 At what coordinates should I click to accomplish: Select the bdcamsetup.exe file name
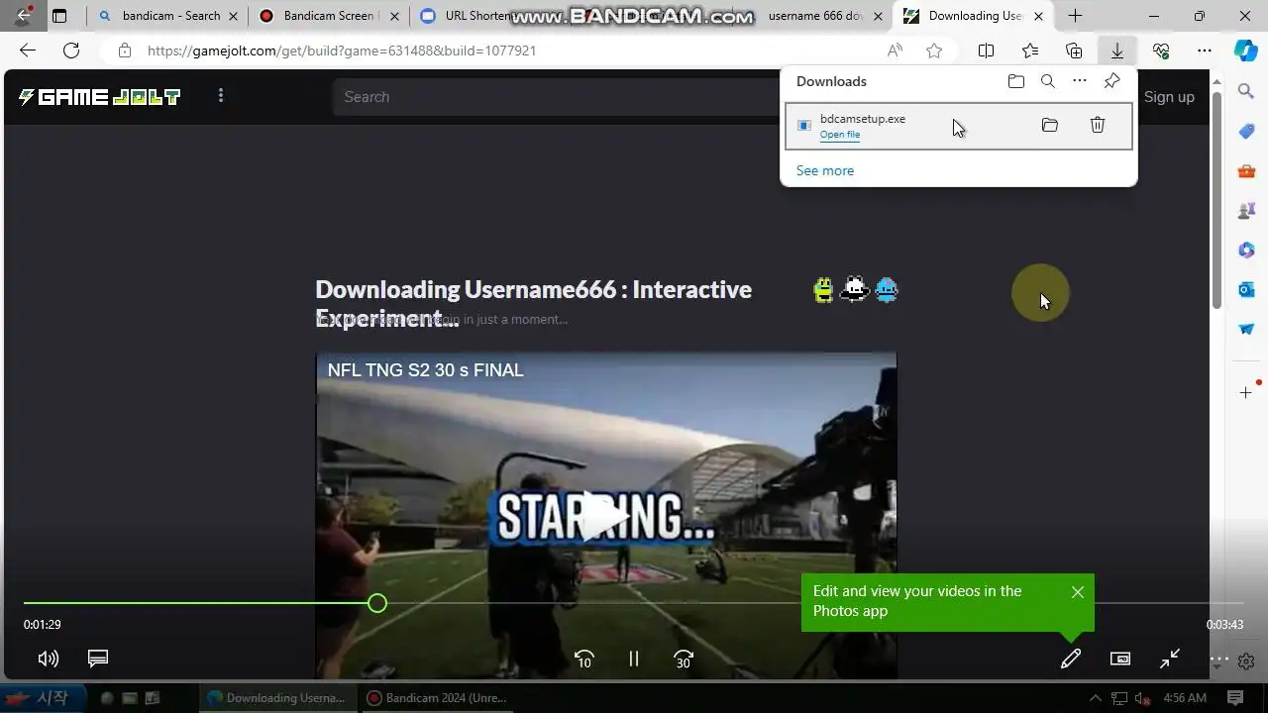863,118
